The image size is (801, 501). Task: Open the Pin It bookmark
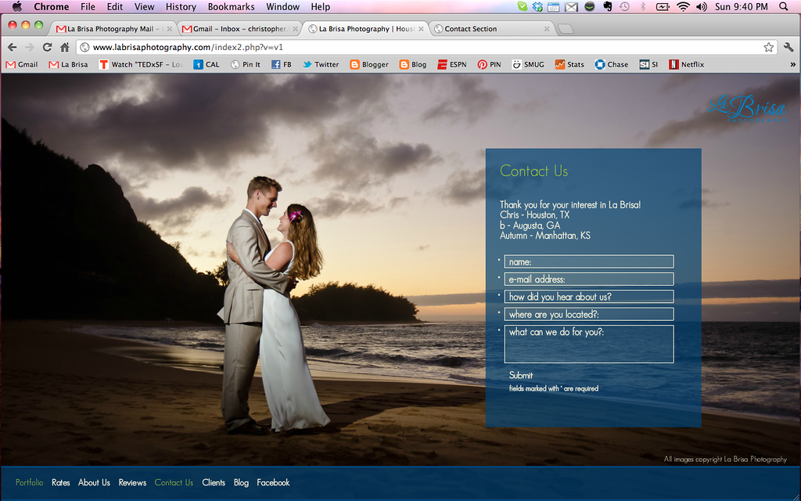click(246, 64)
